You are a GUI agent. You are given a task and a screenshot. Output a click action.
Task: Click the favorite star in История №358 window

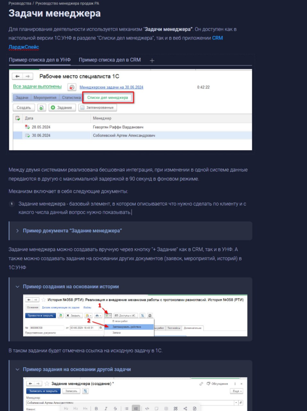click(x=44, y=300)
